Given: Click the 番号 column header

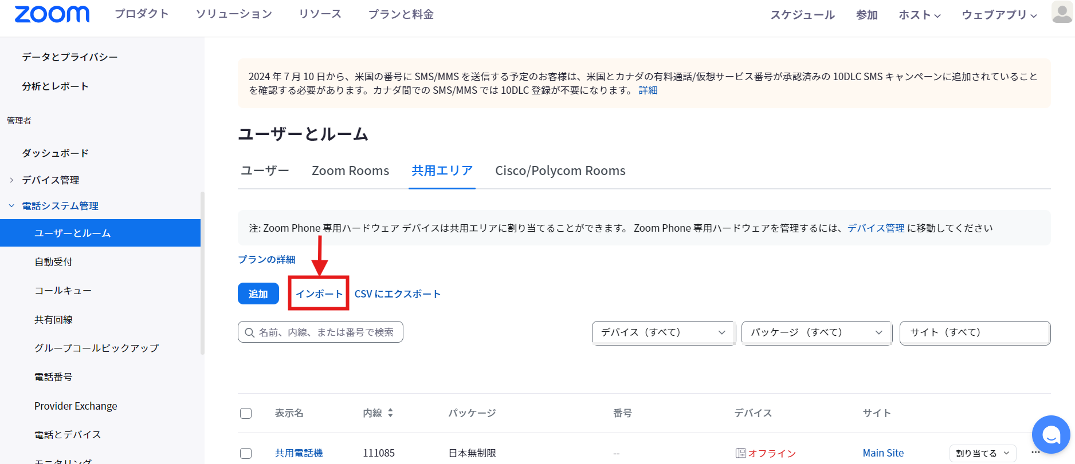Looking at the screenshot, I should coord(622,413).
